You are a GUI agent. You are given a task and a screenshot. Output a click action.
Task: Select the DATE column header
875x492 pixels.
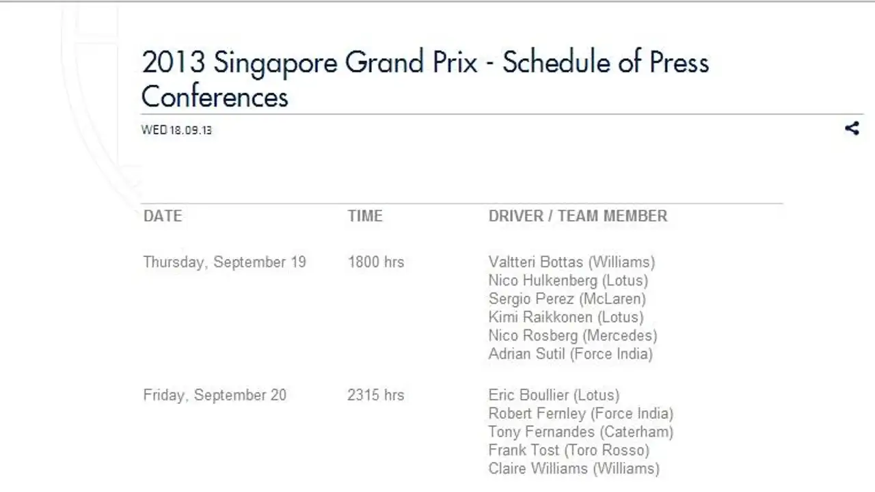tap(163, 216)
